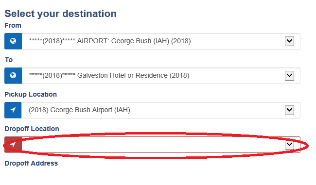Click the Select your destination heading
This screenshot has width=316, height=185.
(x=60, y=14)
